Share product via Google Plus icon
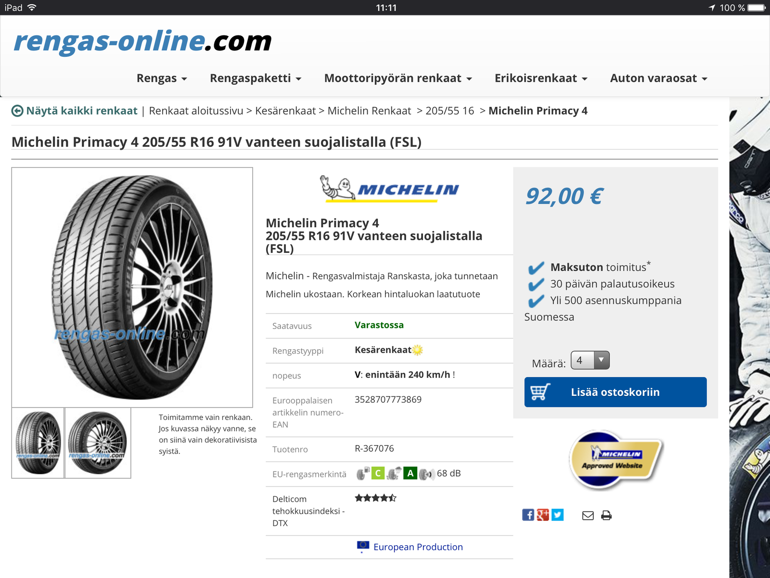This screenshot has width=770, height=578. point(543,515)
